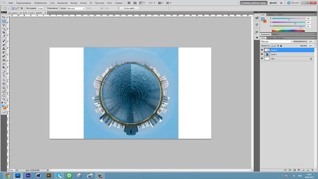This screenshot has width=318, height=179.
Task: Switch to the Маски tab
Action: point(275,34)
